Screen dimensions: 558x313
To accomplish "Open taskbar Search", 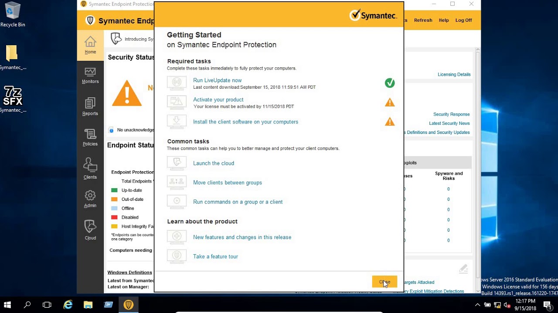I will point(27,305).
